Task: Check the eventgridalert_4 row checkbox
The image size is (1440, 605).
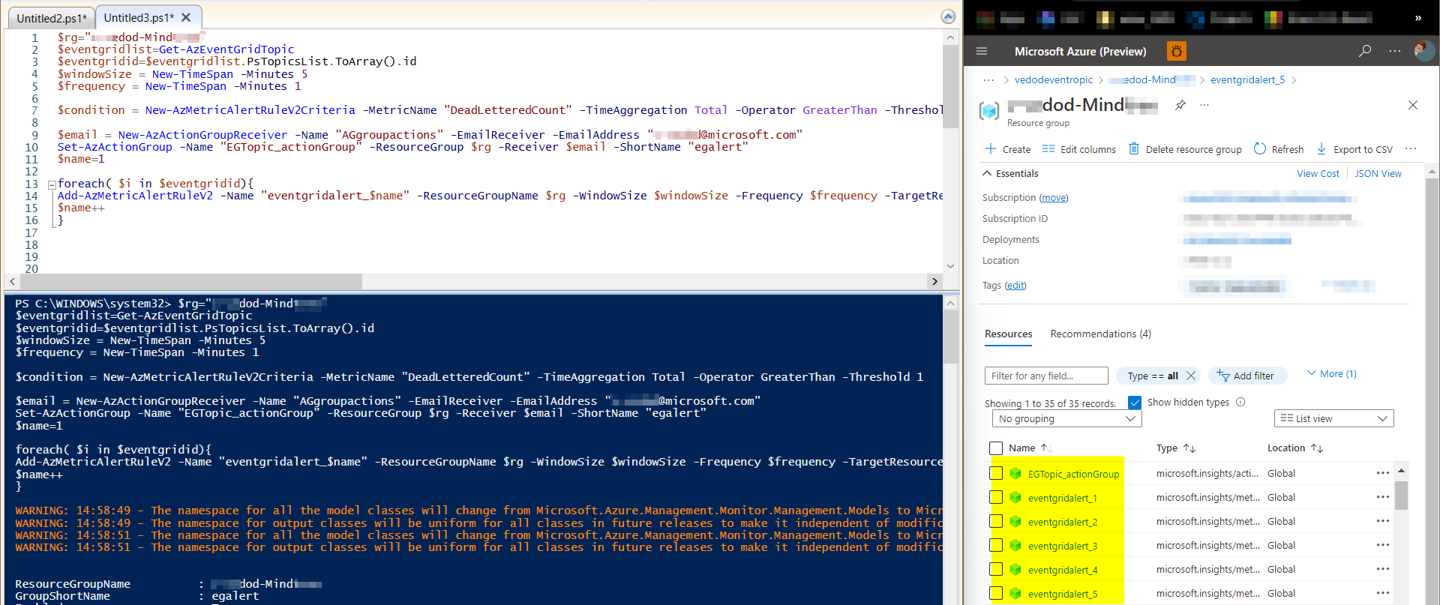Action: click(x=996, y=569)
